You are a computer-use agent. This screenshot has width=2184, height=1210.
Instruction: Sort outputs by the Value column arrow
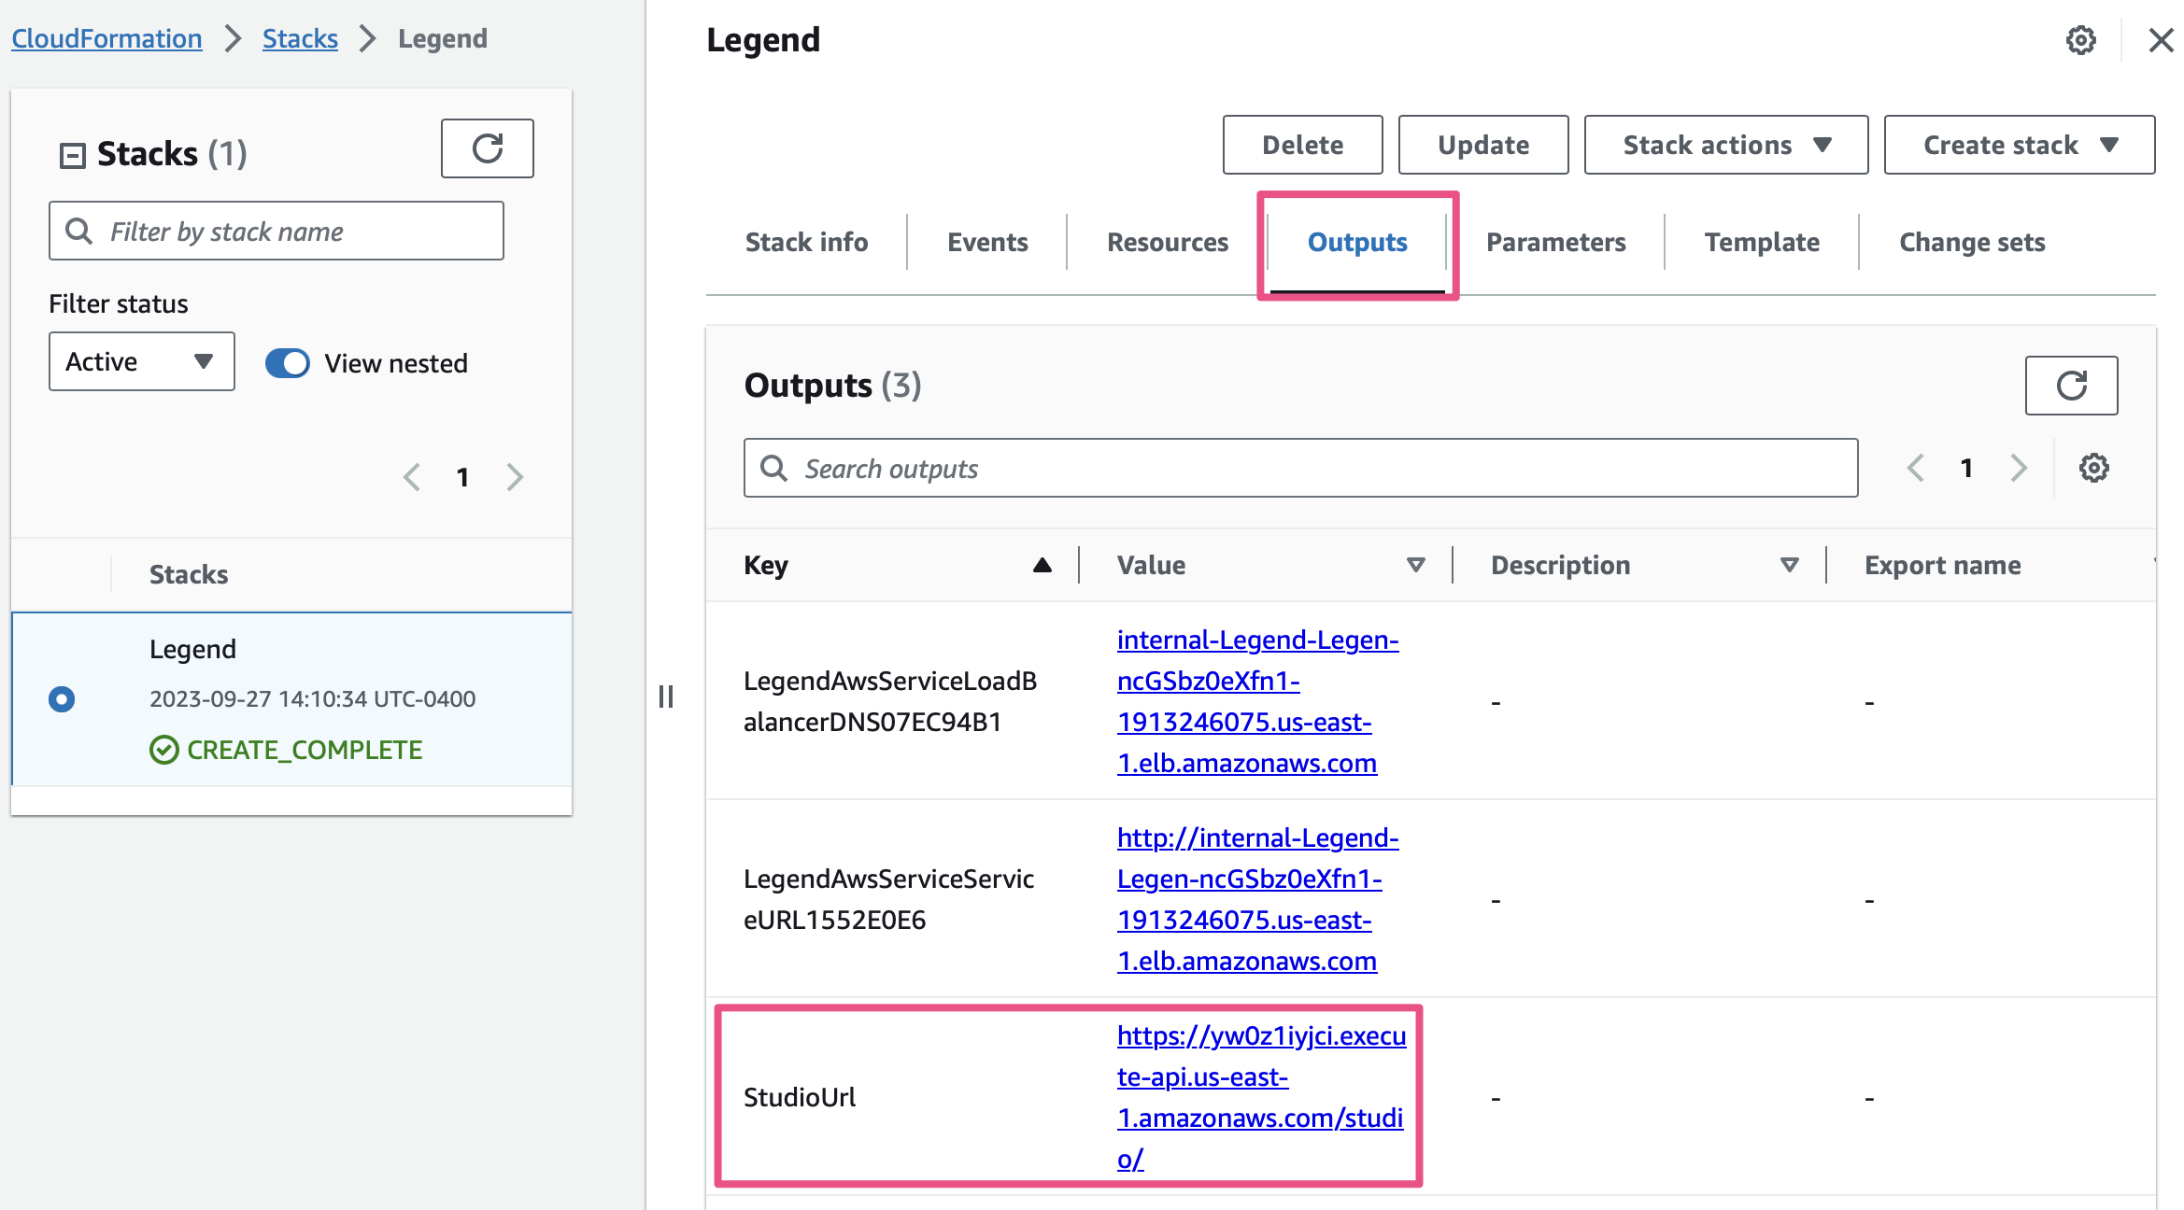pyautogui.click(x=1415, y=564)
